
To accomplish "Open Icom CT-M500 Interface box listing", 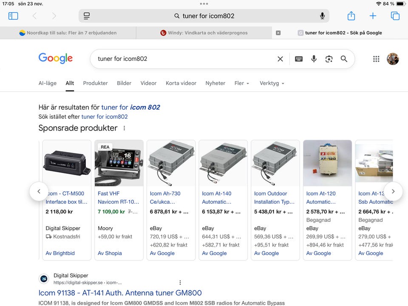I will click(67, 198).
